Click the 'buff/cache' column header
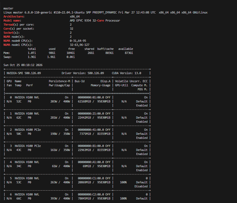The height and width of the screenshot is (203, 237). click(105, 49)
